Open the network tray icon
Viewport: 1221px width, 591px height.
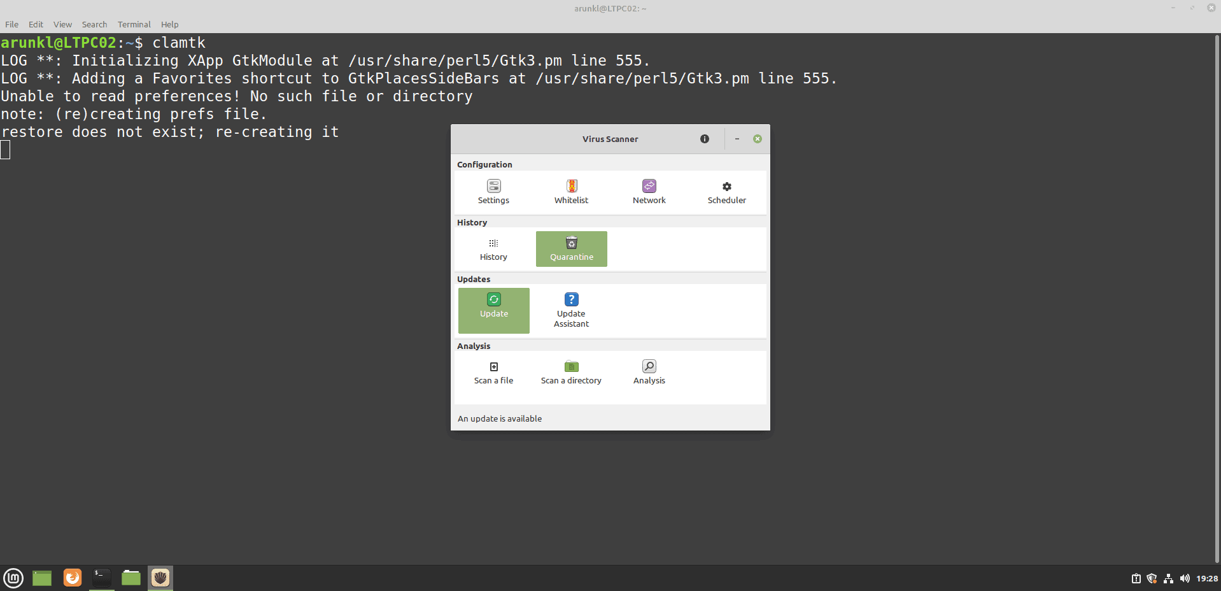(1168, 578)
